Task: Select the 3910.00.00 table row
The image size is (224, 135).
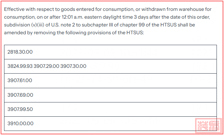Action: coord(110,123)
